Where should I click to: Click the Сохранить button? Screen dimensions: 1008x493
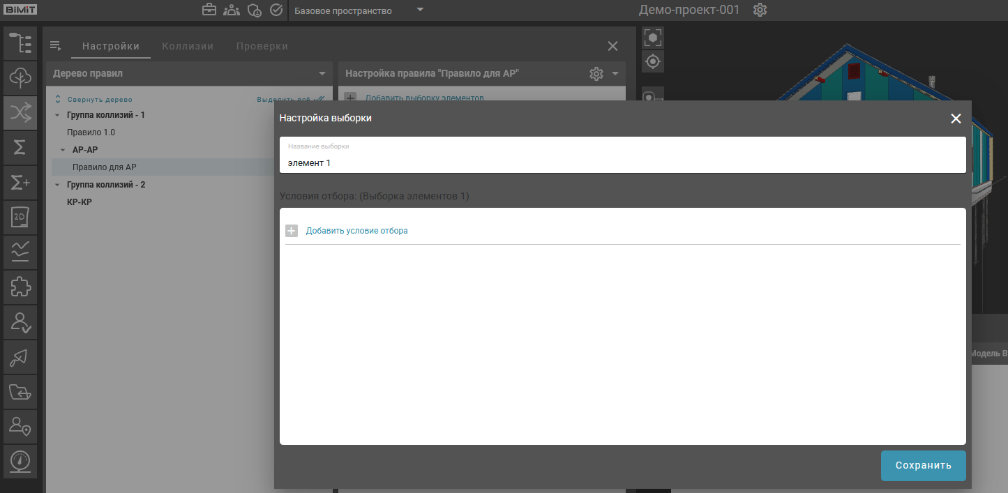(922, 465)
